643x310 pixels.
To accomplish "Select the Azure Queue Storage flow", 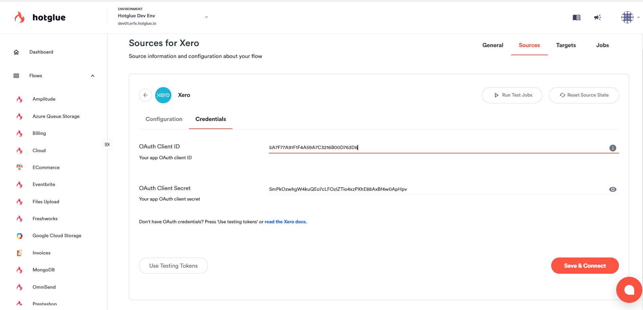I will click(x=56, y=116).
